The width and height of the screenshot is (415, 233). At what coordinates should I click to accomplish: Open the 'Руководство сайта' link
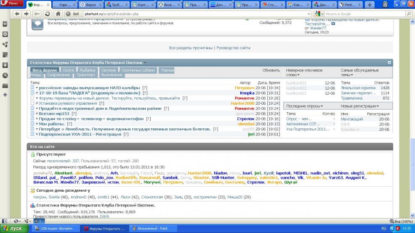tap(233, 48)
